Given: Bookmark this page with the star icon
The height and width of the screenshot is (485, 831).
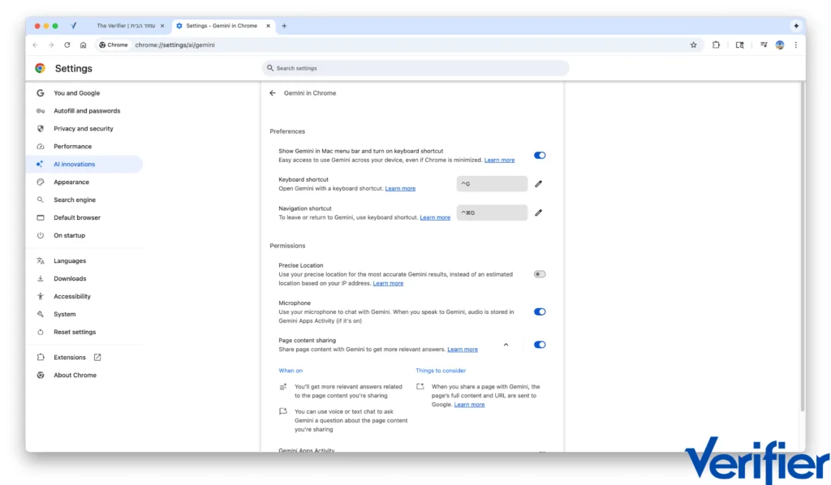Looking at the screenshot, I should (693, 45).
